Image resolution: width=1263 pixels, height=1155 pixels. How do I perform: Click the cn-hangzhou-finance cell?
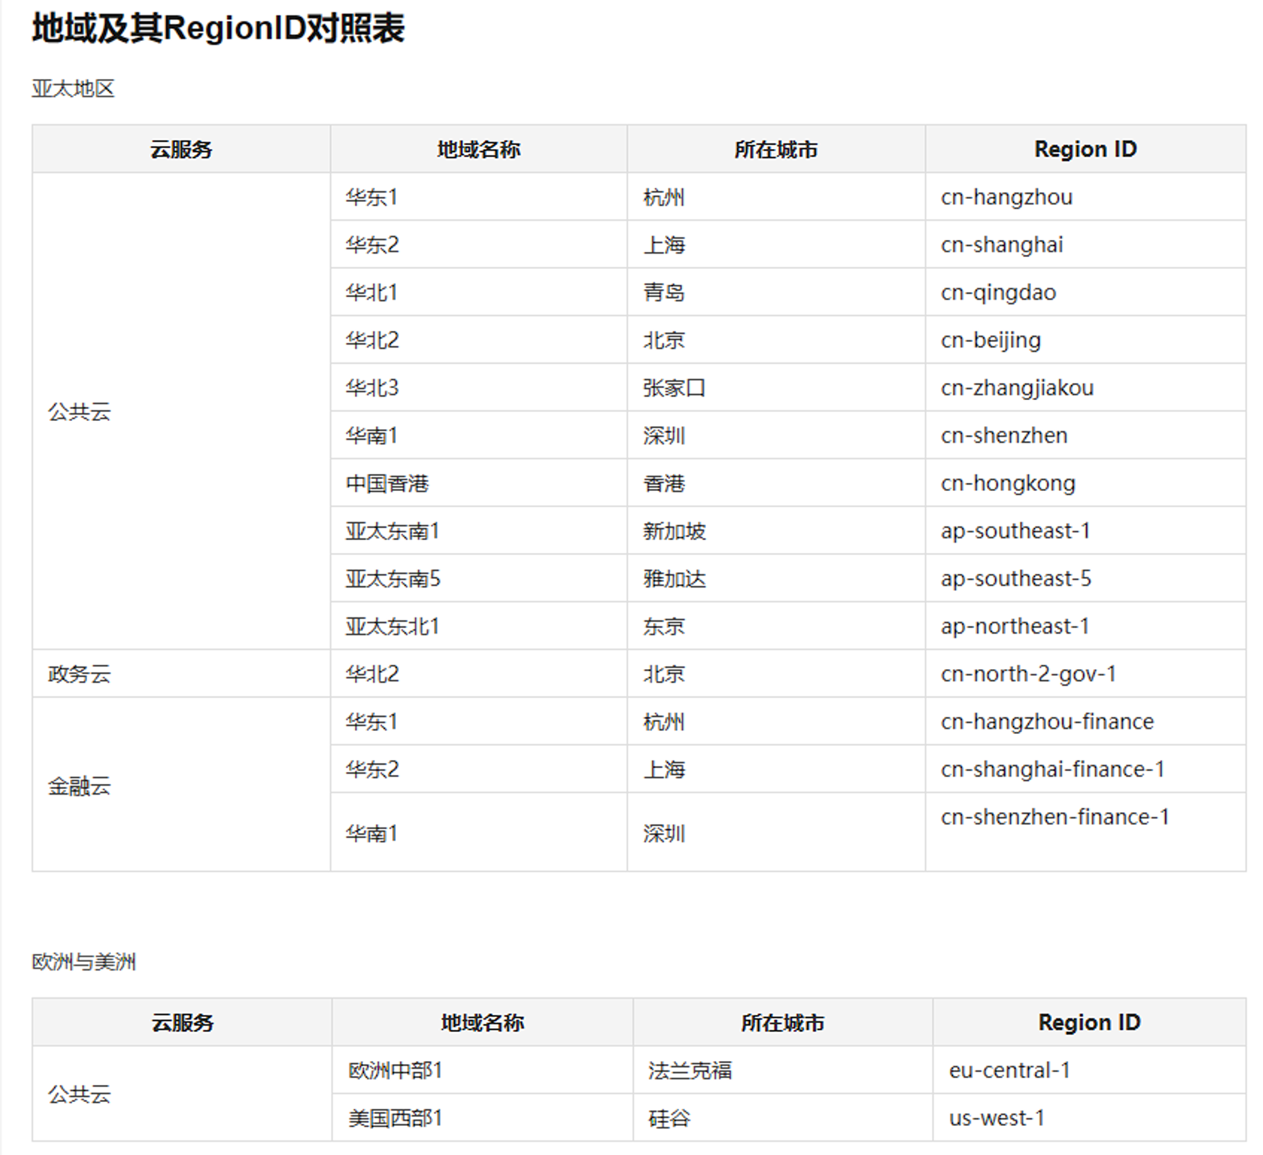1086,721
